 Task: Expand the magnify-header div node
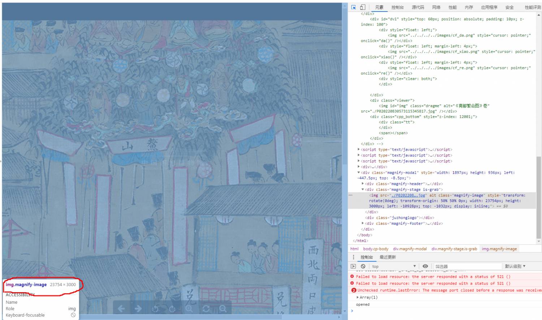pyautogui.click(x=363, y=184)
